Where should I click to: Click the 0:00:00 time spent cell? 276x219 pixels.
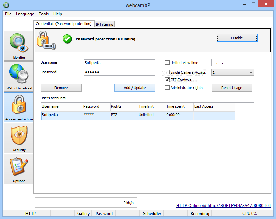[173, 115]
